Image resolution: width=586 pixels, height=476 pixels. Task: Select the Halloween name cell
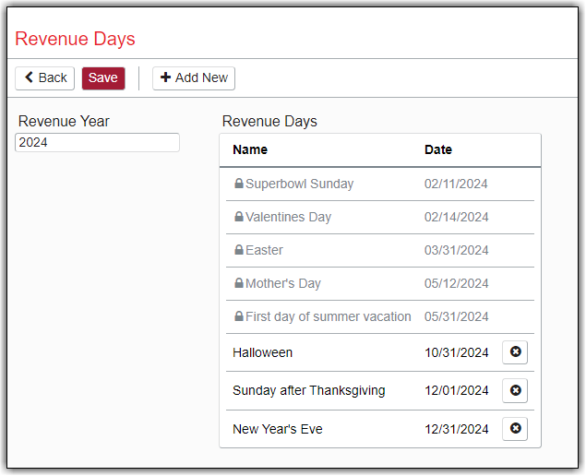(262, 352)
